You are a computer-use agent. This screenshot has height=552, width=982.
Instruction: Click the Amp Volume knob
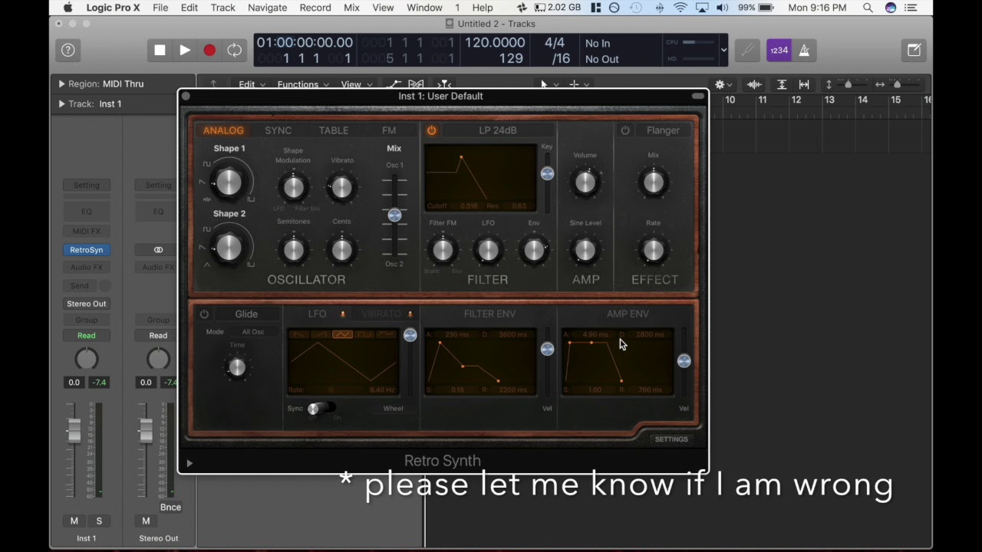click(x=585, y=182)
